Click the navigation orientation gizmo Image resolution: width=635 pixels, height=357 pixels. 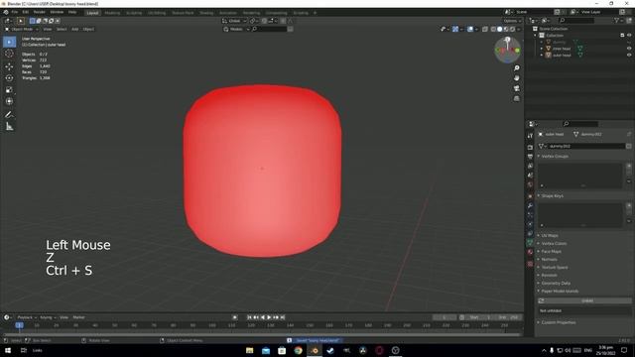[507, 50]
